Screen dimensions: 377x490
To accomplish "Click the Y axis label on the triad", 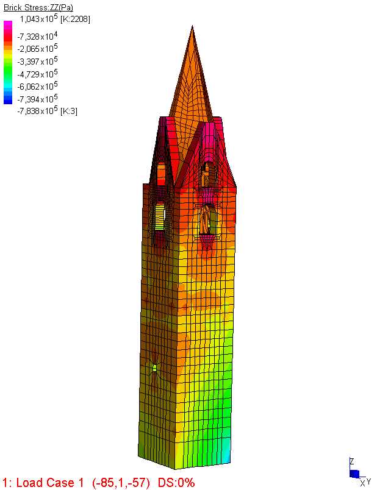I will point(368,481).
